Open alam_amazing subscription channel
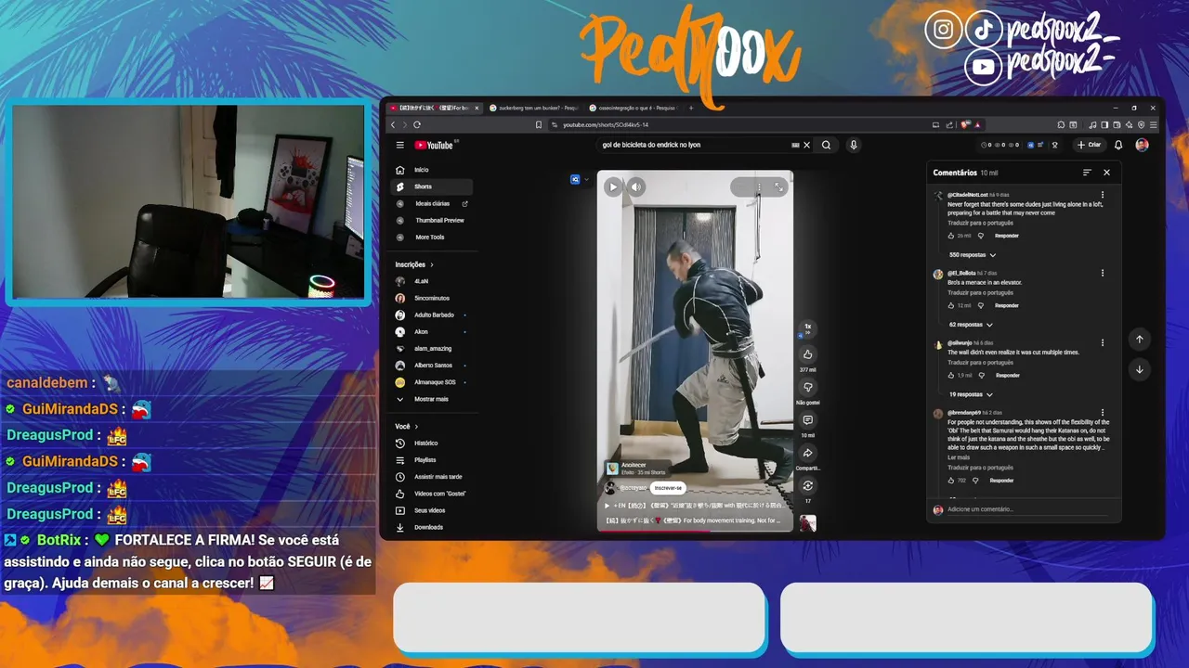 coord(433,348)
